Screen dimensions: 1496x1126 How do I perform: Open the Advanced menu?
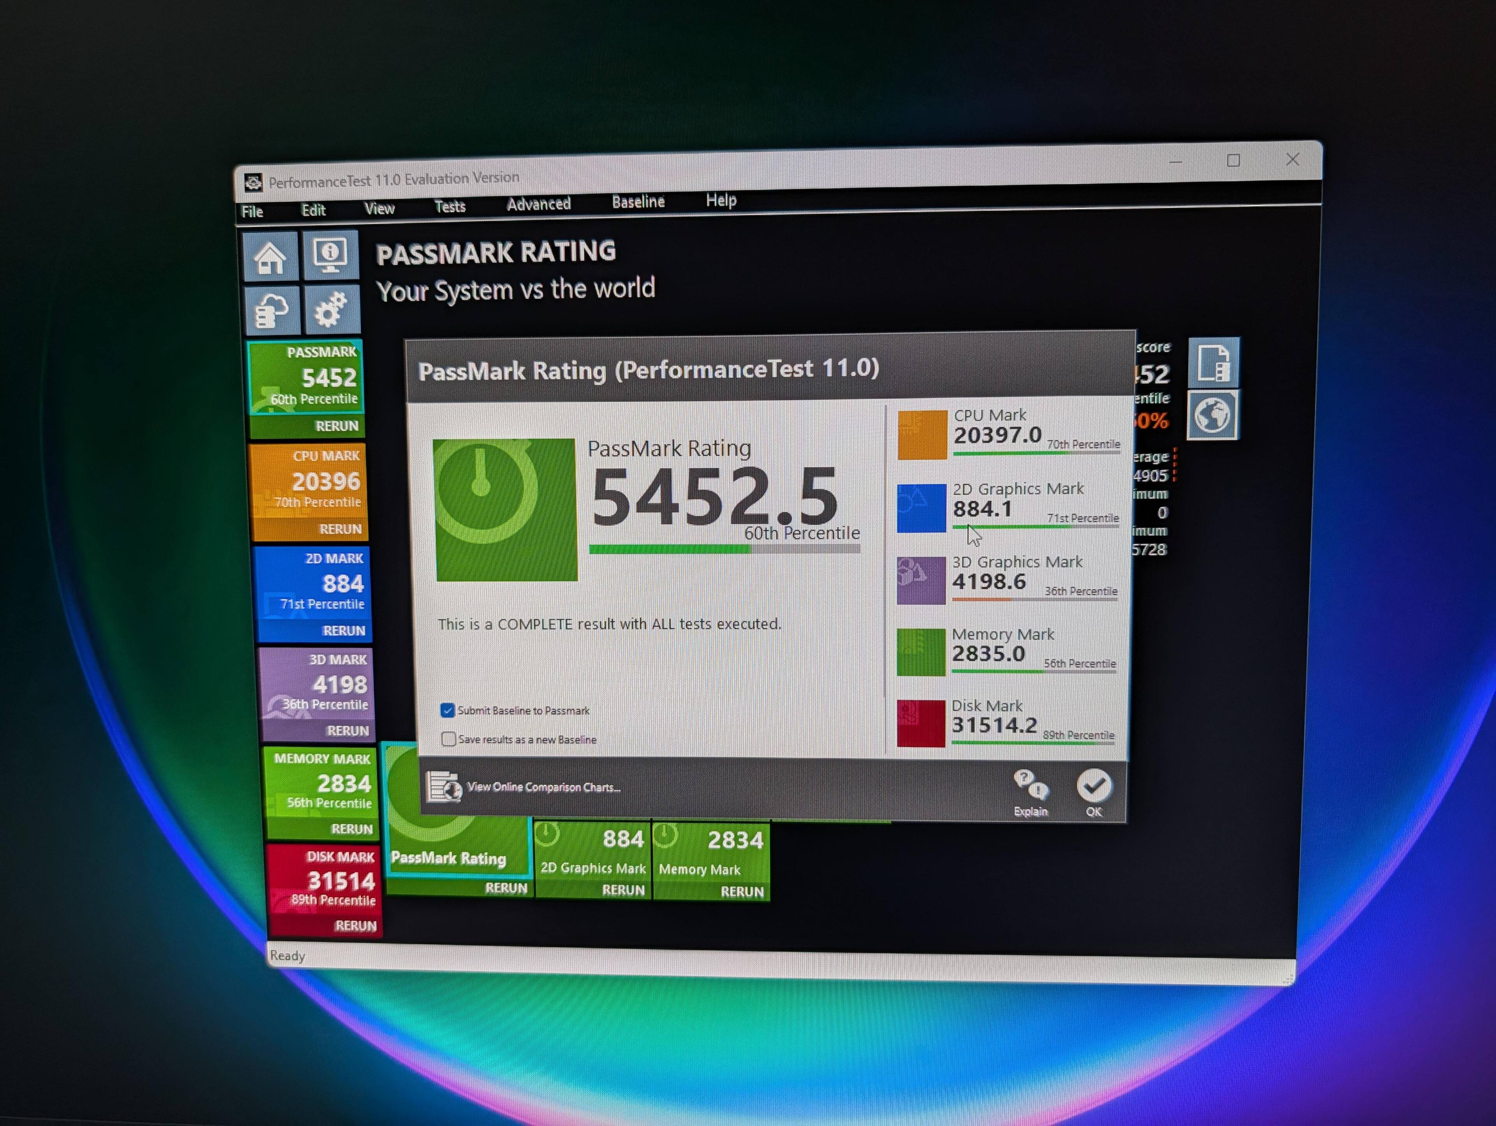coord(538,204)
